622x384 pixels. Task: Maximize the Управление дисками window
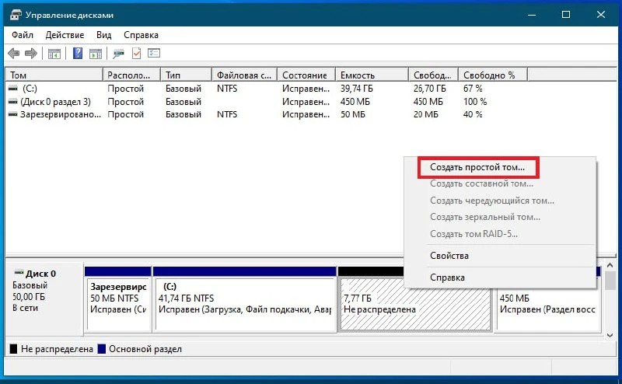566,15
